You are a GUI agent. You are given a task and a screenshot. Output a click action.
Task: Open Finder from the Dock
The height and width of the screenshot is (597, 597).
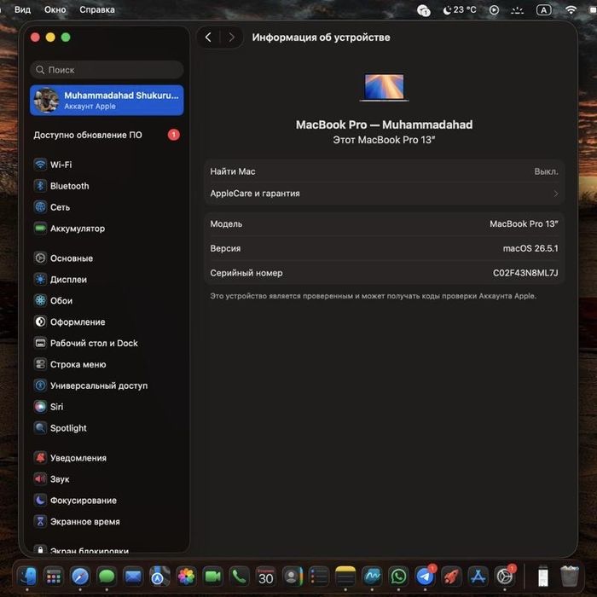tap(27, 577)
